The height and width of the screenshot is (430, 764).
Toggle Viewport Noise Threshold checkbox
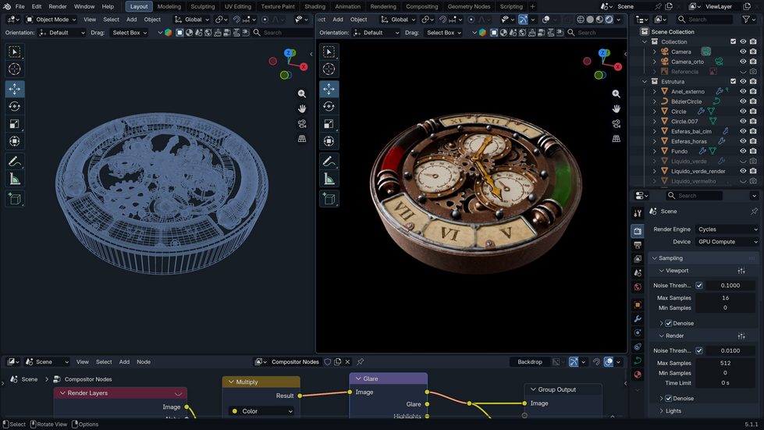point(699,286)
